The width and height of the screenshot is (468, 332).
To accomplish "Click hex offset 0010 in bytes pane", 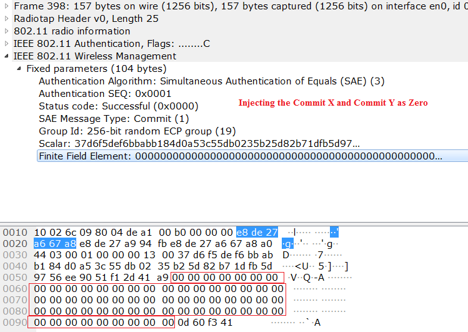I will coord(14,233).
